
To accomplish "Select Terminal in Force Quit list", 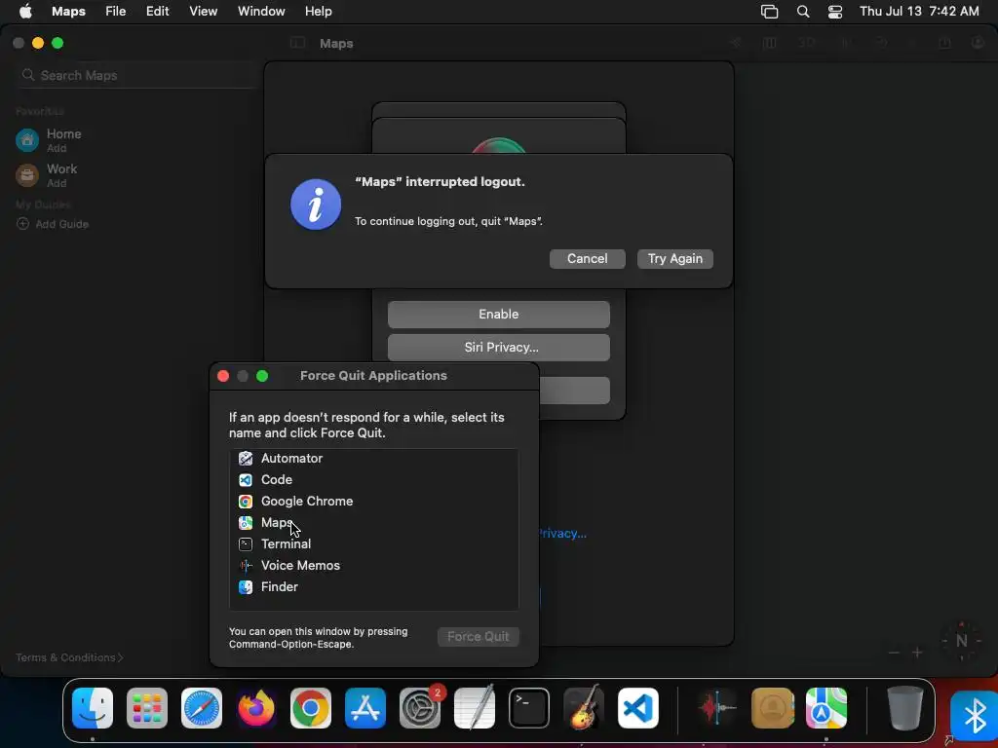I will (x=373, y=543).
